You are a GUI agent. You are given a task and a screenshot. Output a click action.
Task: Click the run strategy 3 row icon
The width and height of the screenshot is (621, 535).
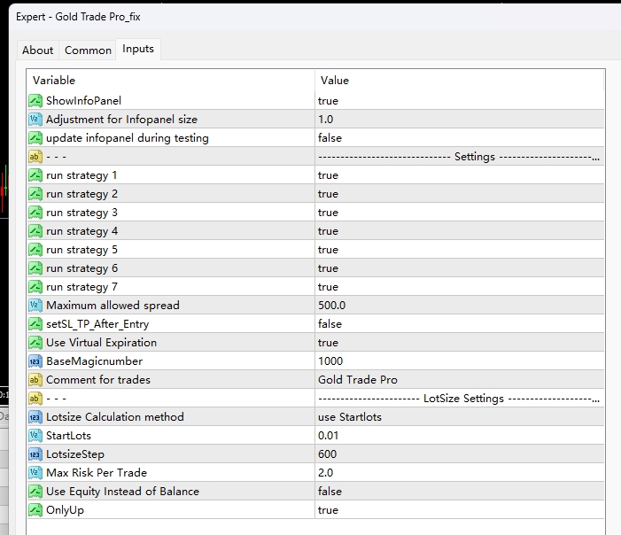point(35,213)
